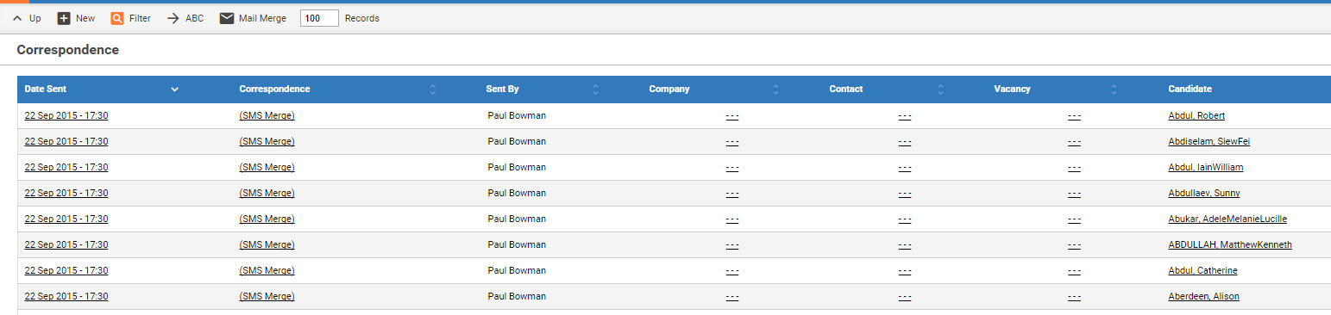The width and height of the screenshot is (1331, 315).
Task: Open the Filter magnifier icon
Action: point(117,18)
